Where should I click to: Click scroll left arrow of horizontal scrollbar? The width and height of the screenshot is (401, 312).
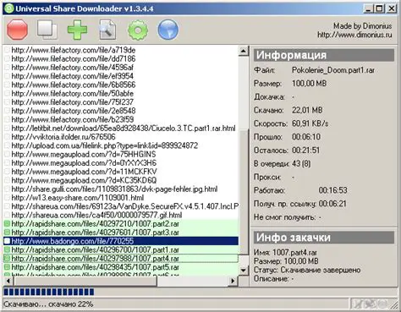(8, 281)
